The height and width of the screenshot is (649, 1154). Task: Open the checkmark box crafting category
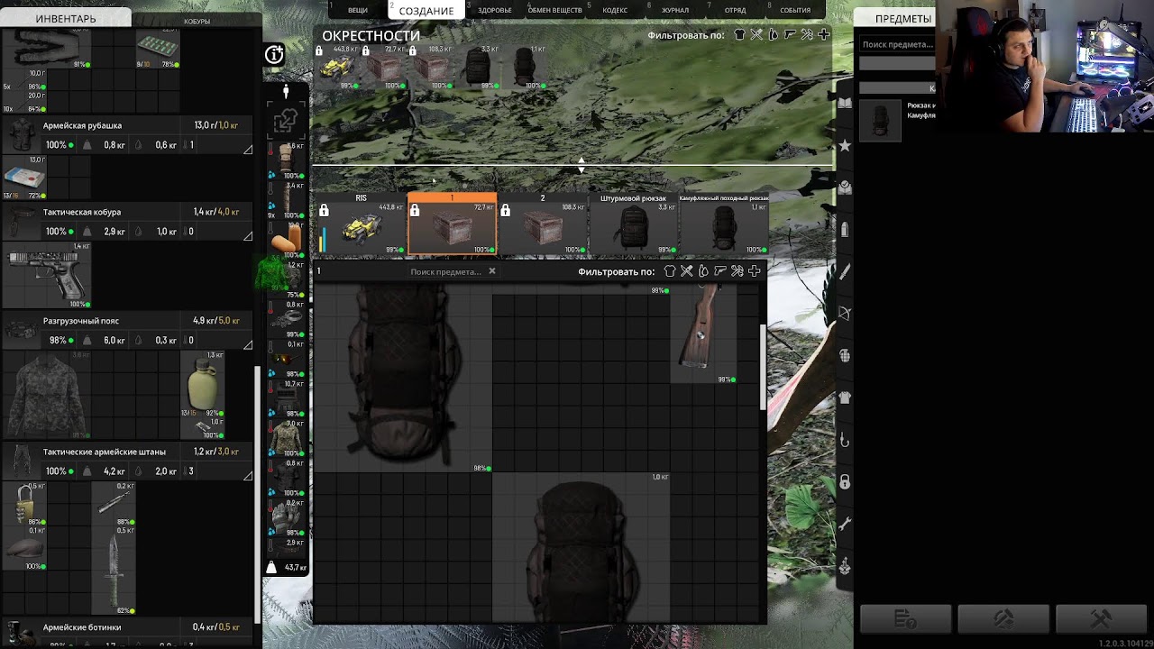(845, 187)
